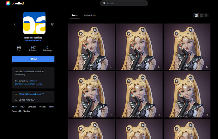Open the Terms footer link
The image size is (218, 139).
tap(51, 107)
